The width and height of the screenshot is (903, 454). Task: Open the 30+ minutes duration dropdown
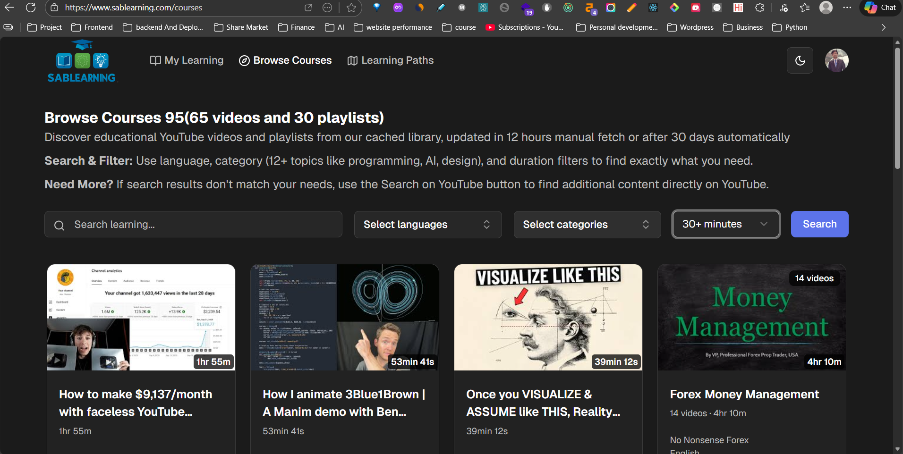coord(725,224)
